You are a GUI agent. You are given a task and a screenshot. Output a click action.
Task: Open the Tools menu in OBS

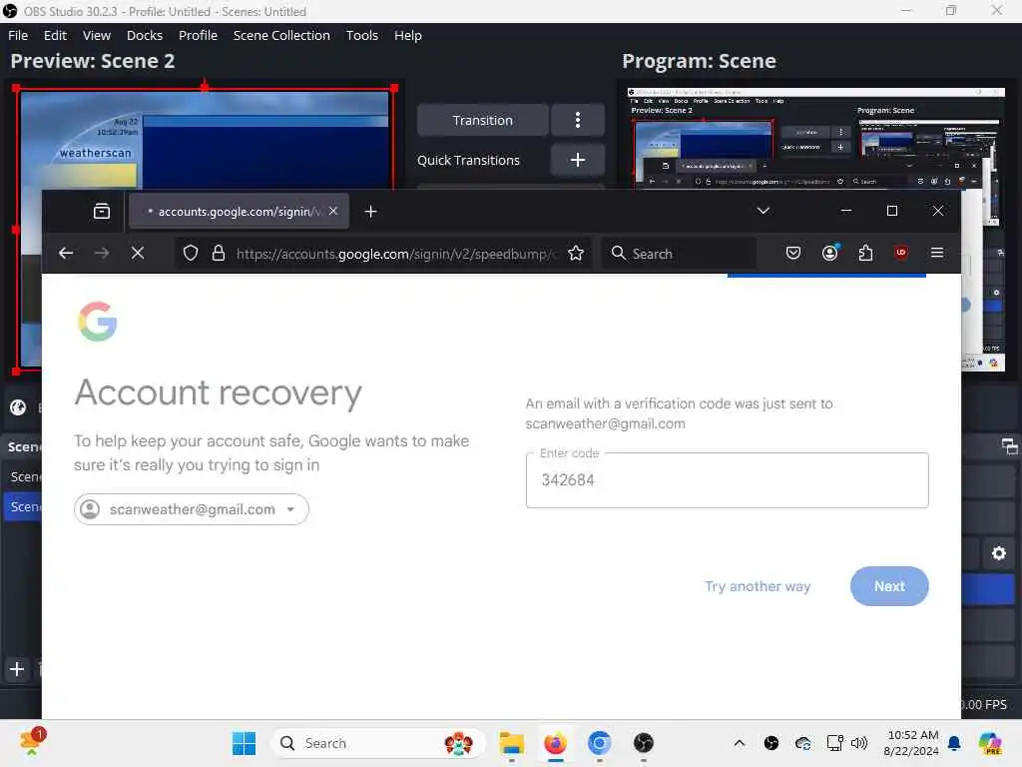click(361, 35)
